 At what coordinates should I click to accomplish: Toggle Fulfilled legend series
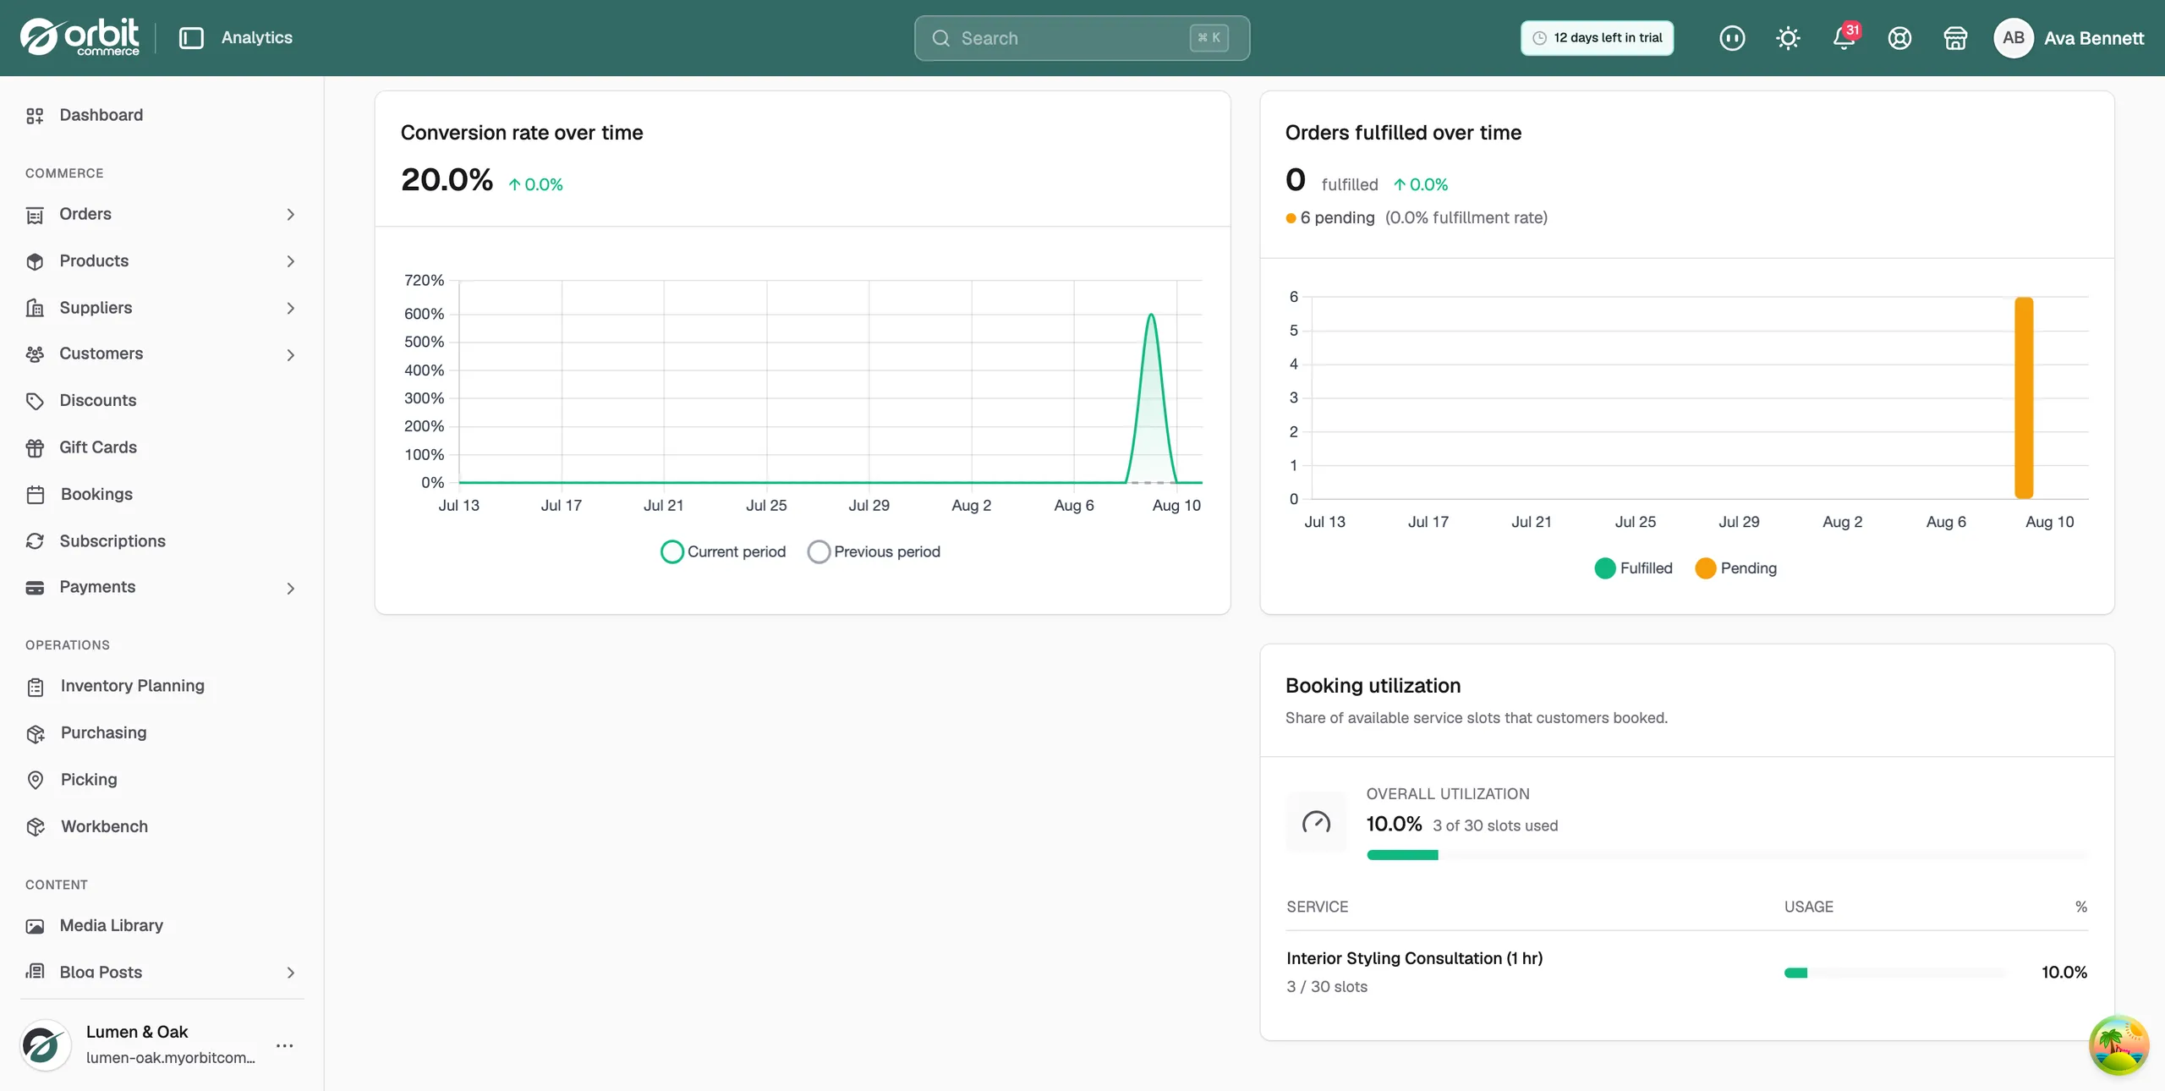[x=1633, y=568]
